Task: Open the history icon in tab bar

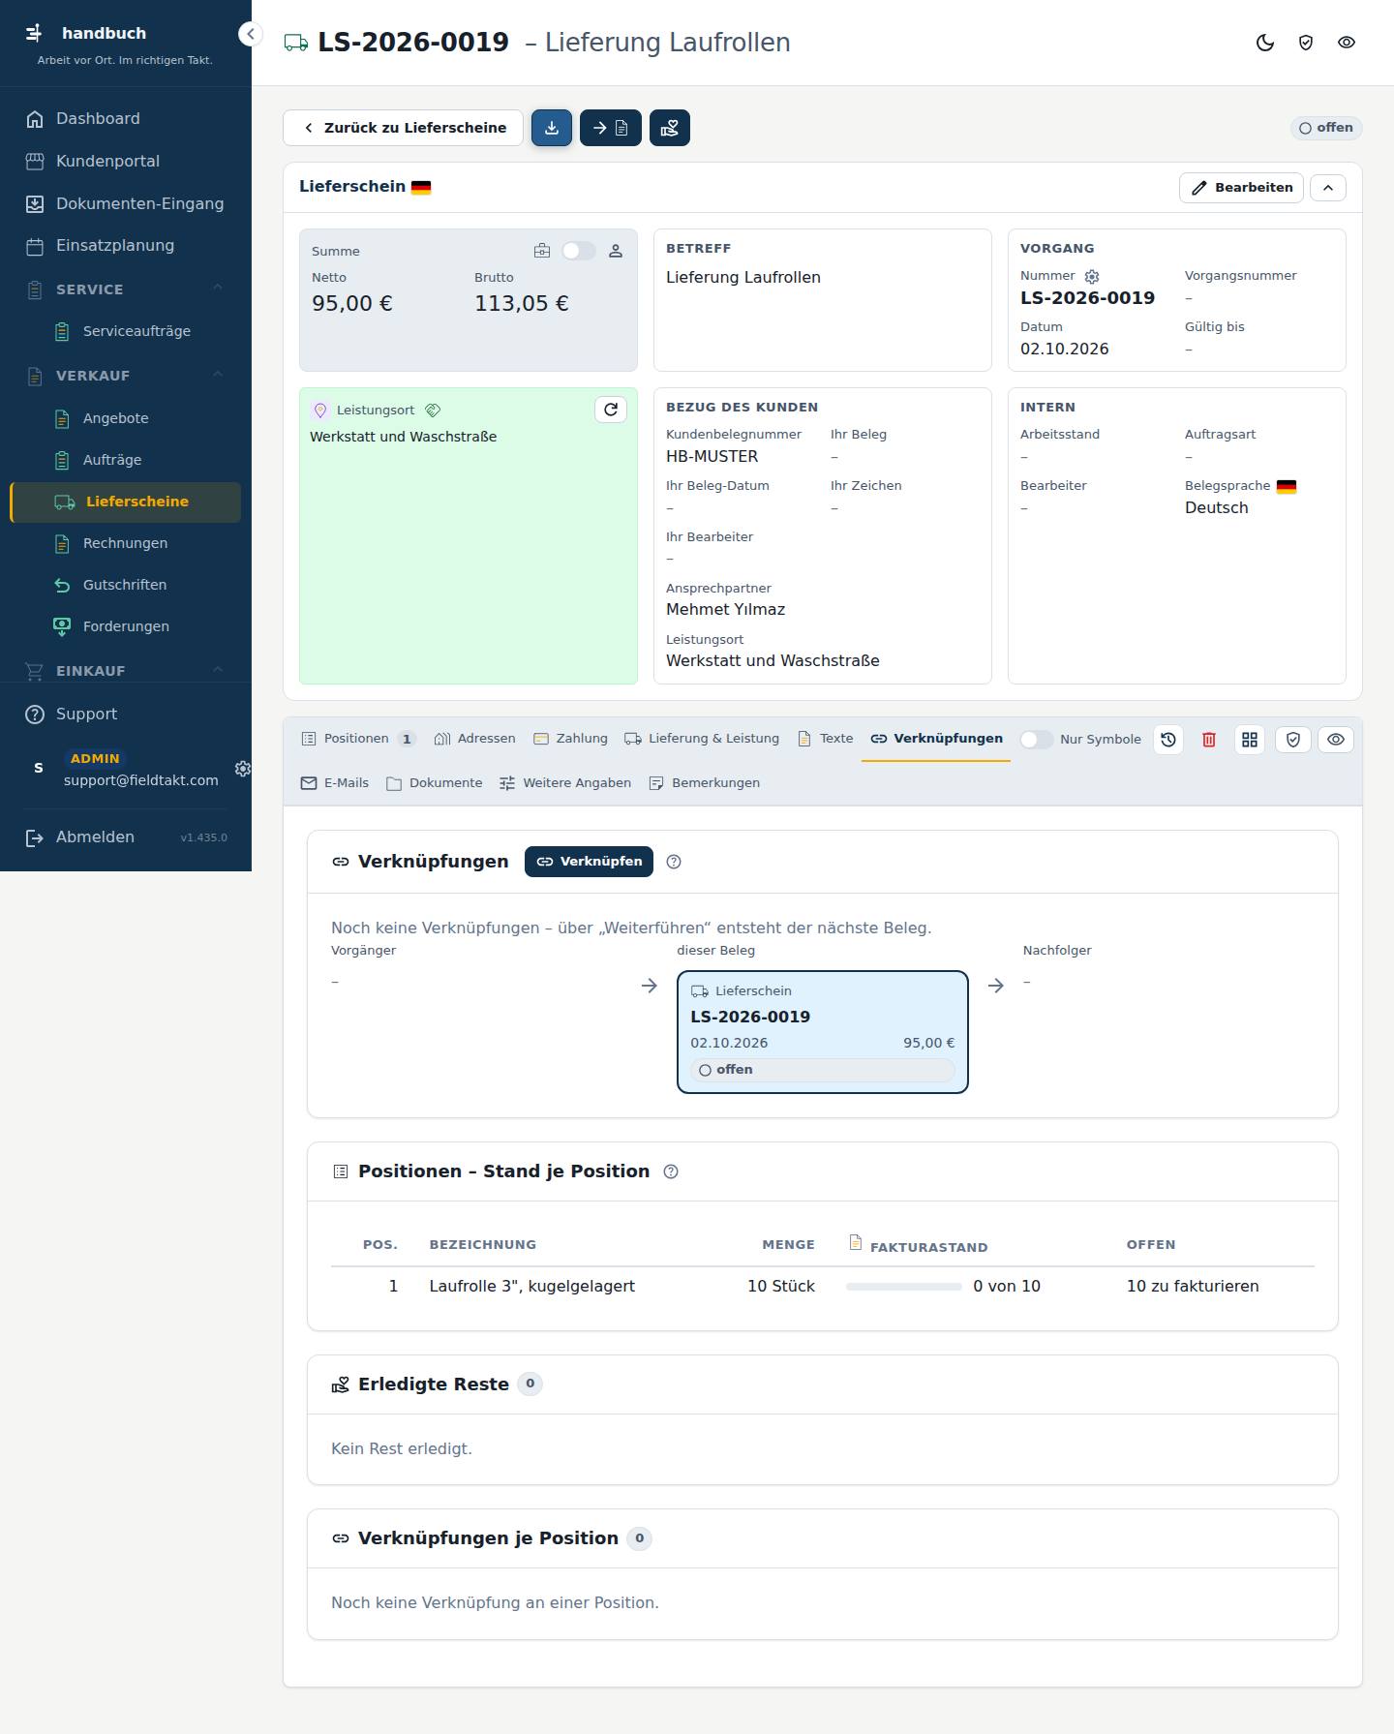Action: coord(1168,740)
